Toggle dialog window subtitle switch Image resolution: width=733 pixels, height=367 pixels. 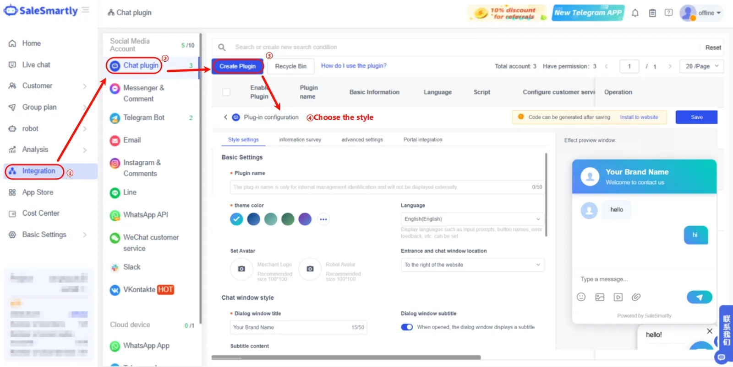point(407,327)
